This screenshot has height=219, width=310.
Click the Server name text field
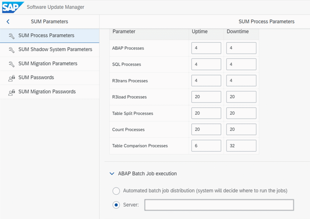pyautogui.click(x=219, y=205)
